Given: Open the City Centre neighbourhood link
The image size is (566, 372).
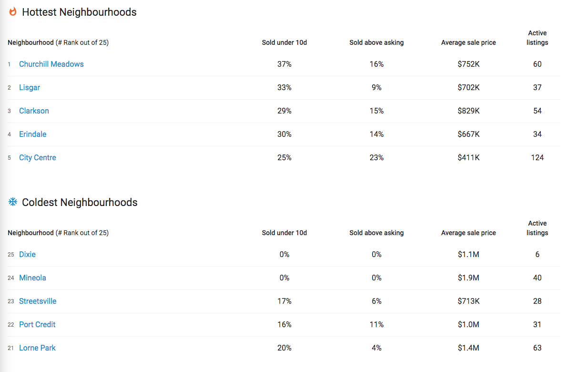Looking at the screenshot, I should tap(38, 157).
